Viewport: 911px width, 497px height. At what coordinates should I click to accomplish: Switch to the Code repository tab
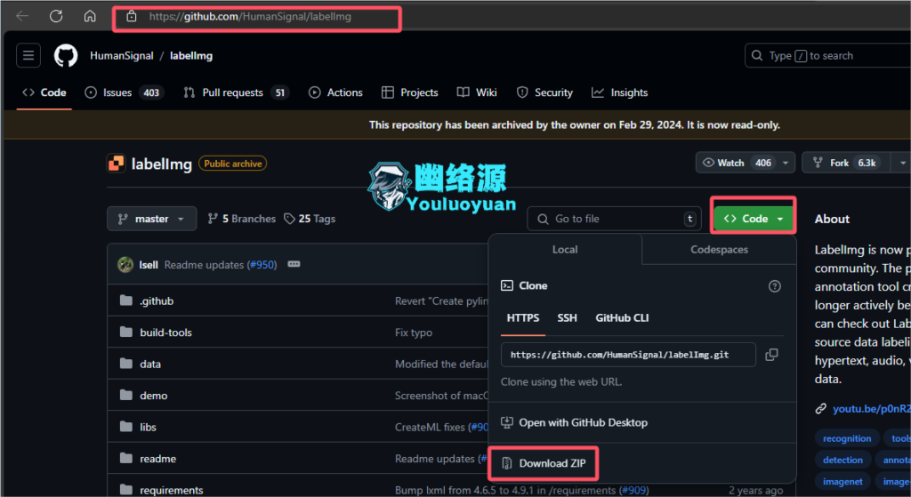click(44, 92)
